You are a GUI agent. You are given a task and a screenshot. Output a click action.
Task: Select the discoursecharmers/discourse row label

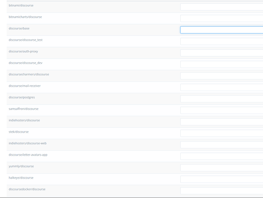click(29, 74)
